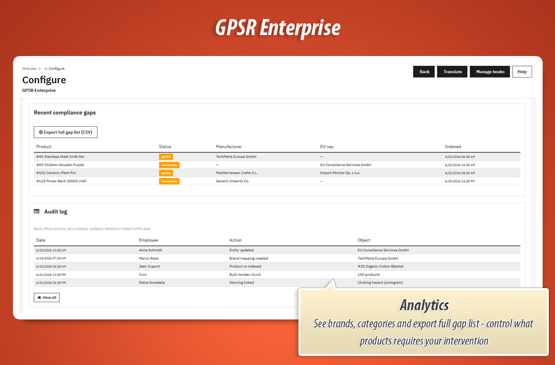Click indexed date 6/20/2026 12:28 PM
555x365 pixels.
click(x=460, y=181)
